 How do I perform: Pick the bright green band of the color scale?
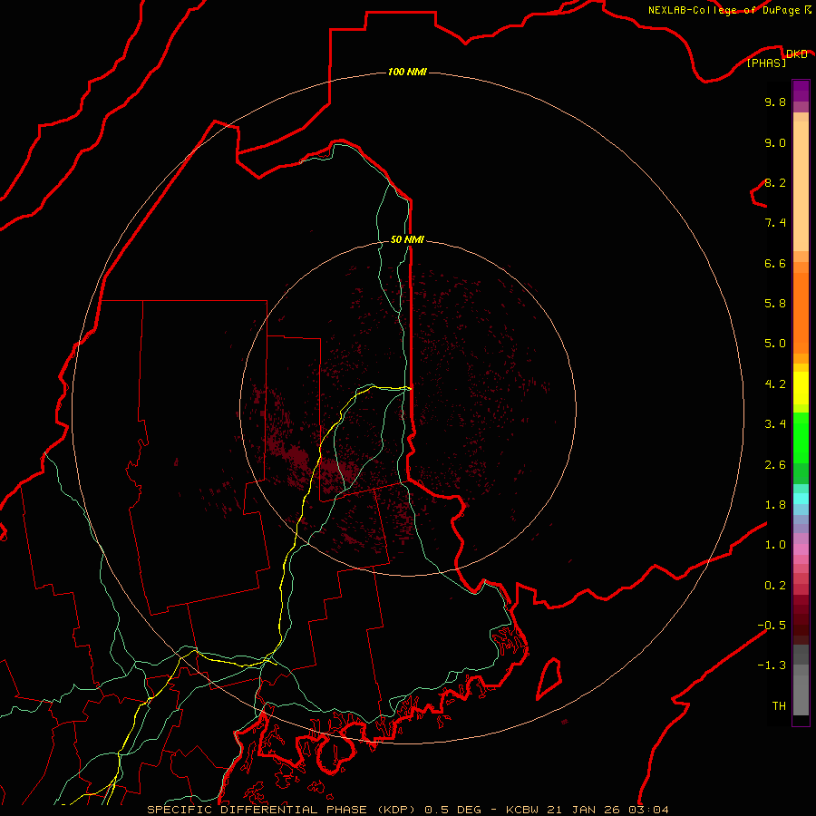(x=801, y=438)
